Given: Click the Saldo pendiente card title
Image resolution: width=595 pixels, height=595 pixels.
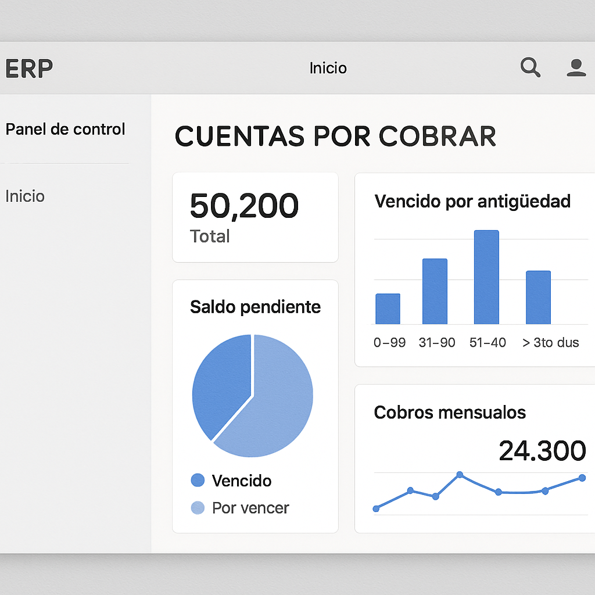Looking at the screenshot, I should click(255, 307).
